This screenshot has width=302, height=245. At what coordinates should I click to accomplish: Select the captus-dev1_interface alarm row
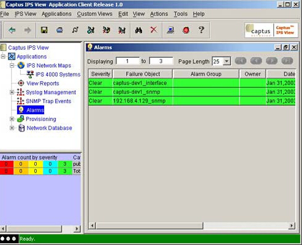coord(192,83)
